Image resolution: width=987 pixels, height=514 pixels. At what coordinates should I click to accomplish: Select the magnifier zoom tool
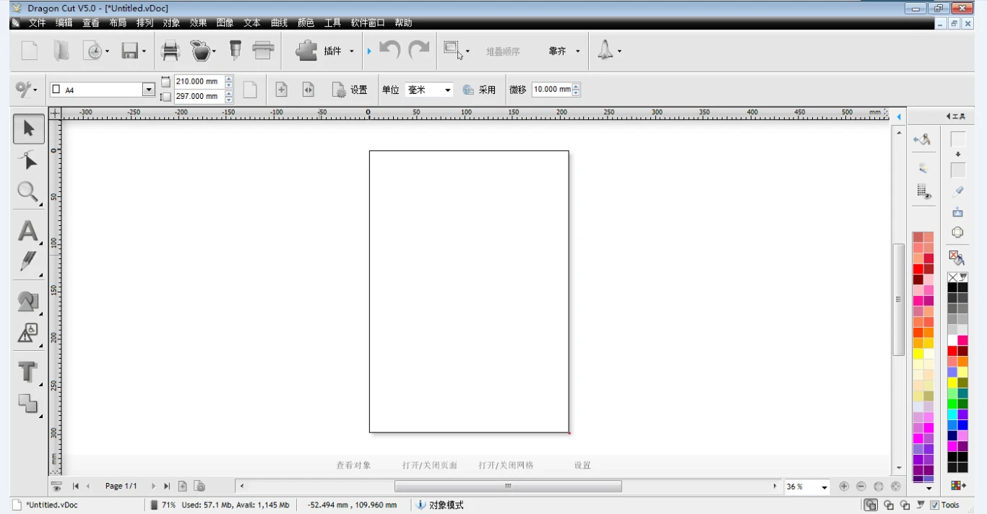point(27,192)
